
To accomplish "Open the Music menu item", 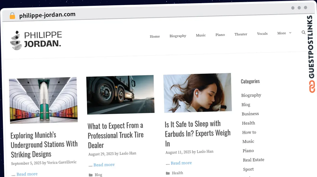I will click(201, 35).
